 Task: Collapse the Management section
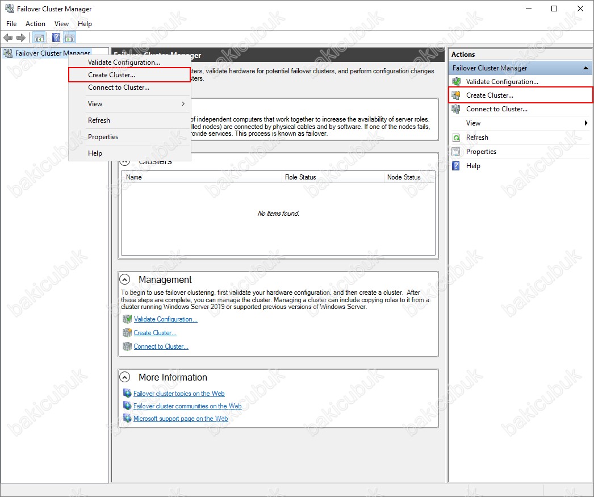point(124,279)
